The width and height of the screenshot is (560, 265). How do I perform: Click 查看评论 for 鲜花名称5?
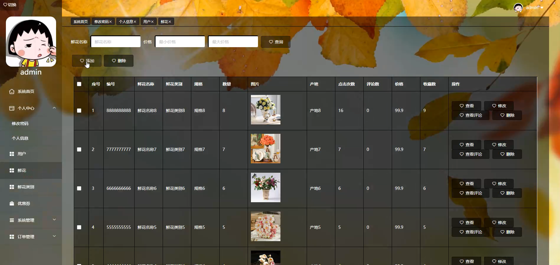point(471,232)
